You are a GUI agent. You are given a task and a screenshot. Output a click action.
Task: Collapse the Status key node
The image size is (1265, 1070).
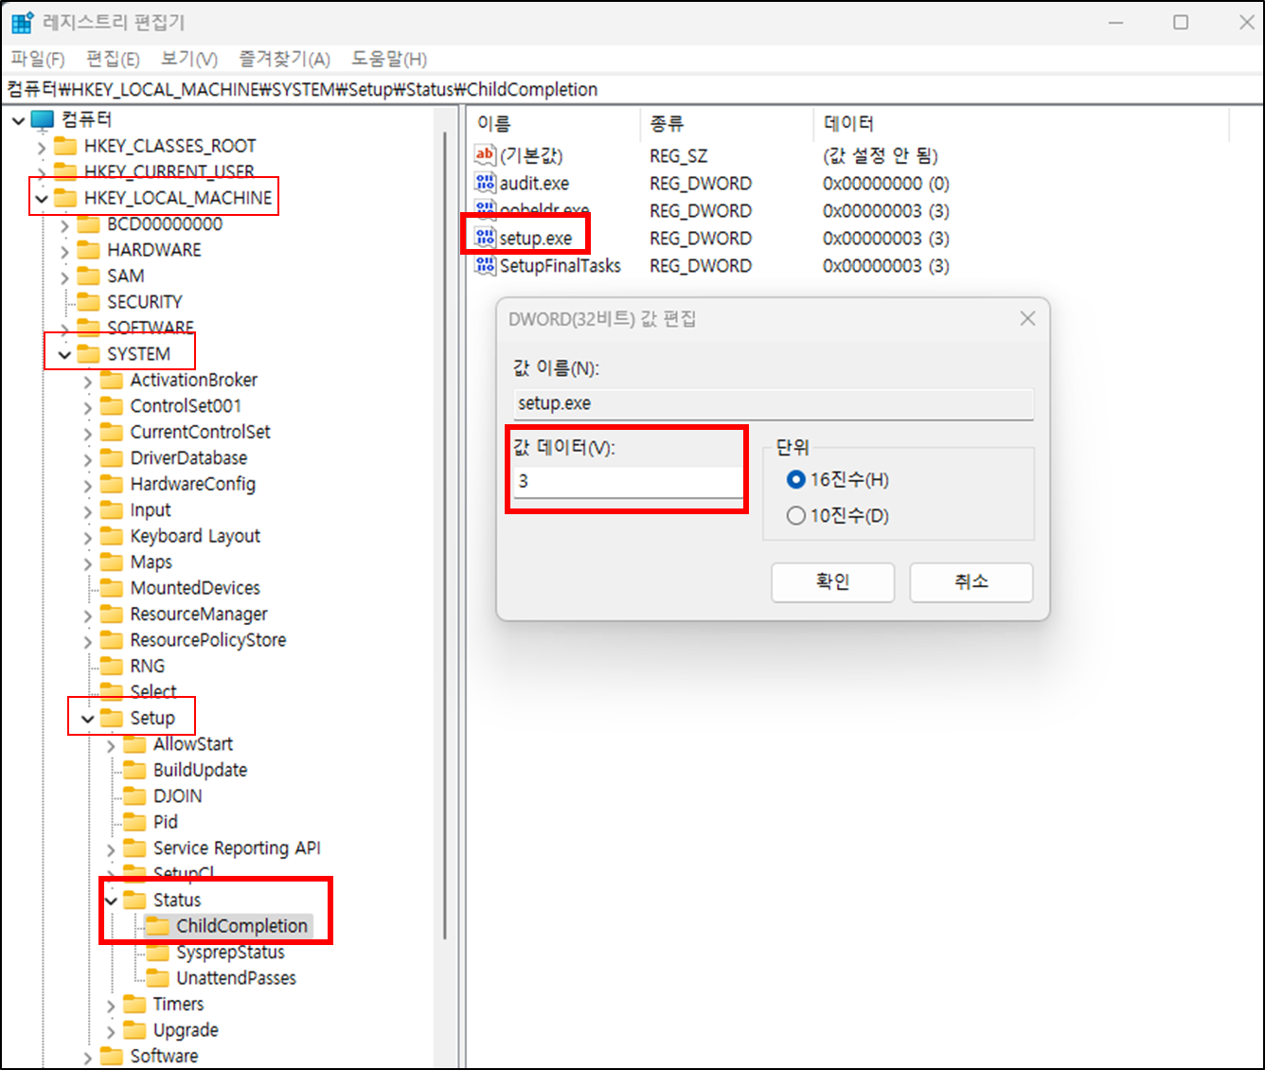(x=111, y=901)
